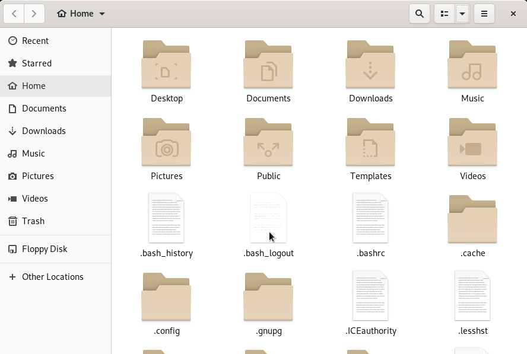Select Starred in the sidebar

[36, 63]
